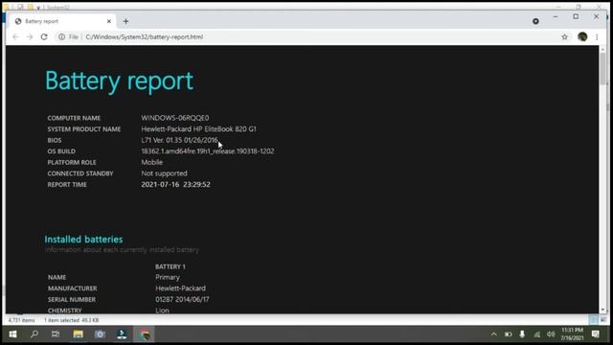Click the Installed batteries heading
The image size is (613, 345).
coord(83,239)
